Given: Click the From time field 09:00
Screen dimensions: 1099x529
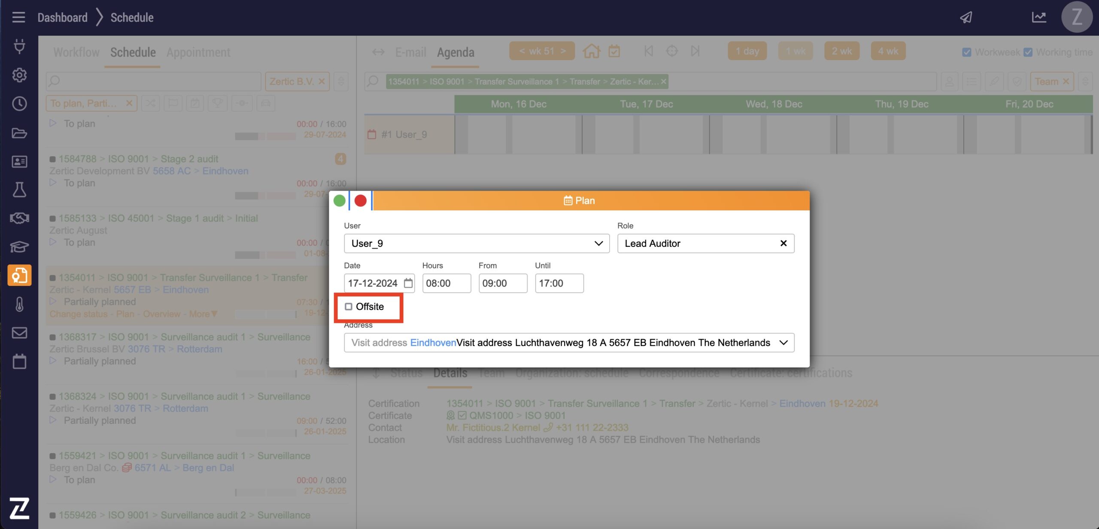Looking at the screenshot, I should 503,283.
